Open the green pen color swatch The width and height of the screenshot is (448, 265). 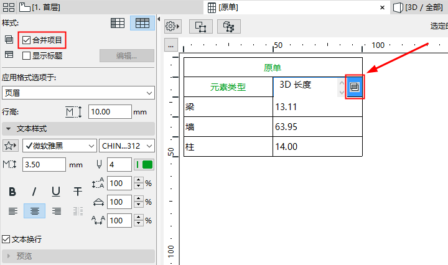pos(144,165)
